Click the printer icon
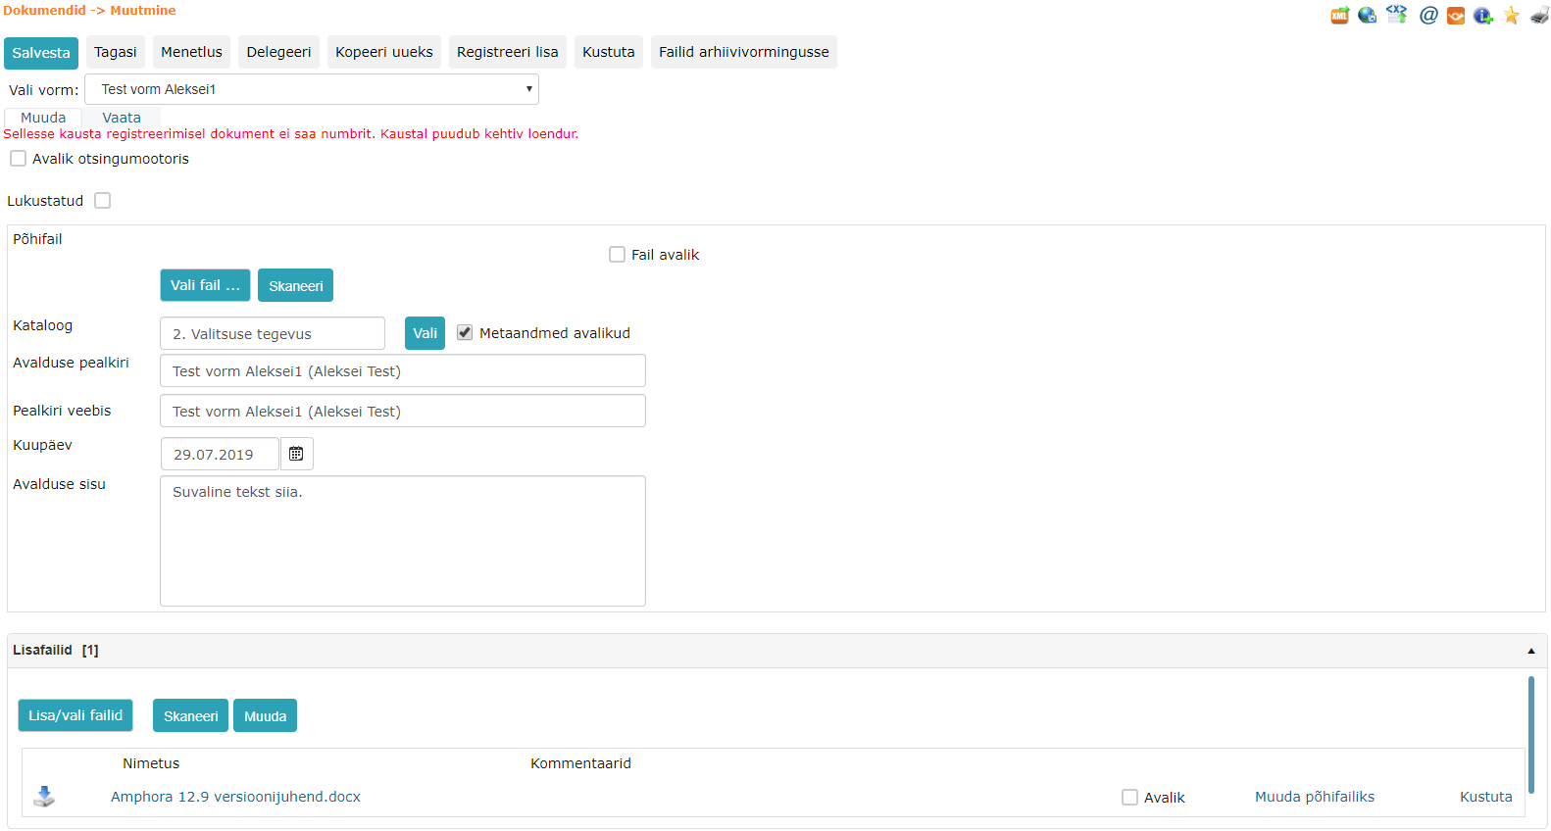Image resolution: width=1551 pixels, height=831 pixels. [1539, 15]
